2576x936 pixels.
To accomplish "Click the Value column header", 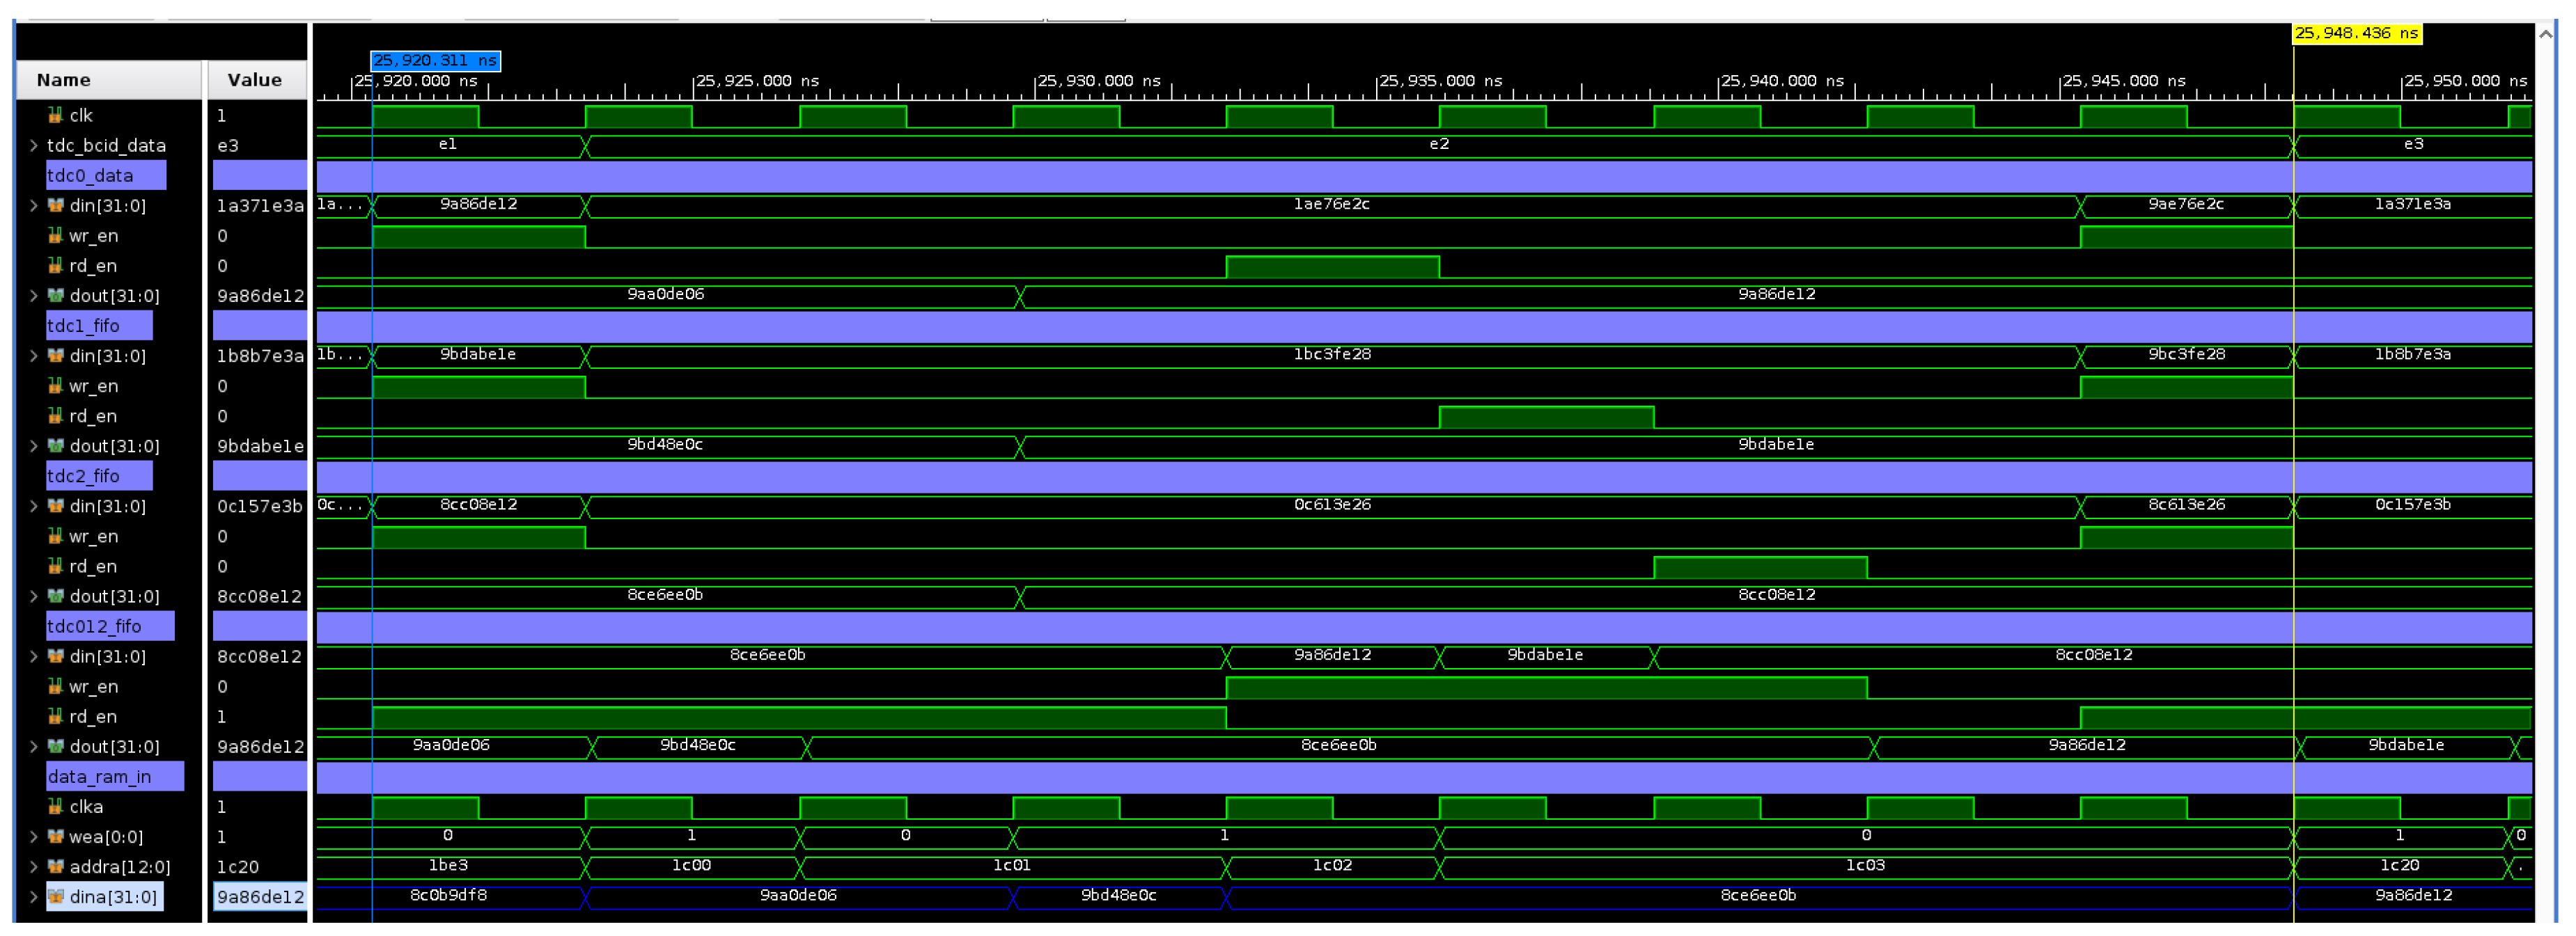I will pyautogui.click(x=255, y=80).
